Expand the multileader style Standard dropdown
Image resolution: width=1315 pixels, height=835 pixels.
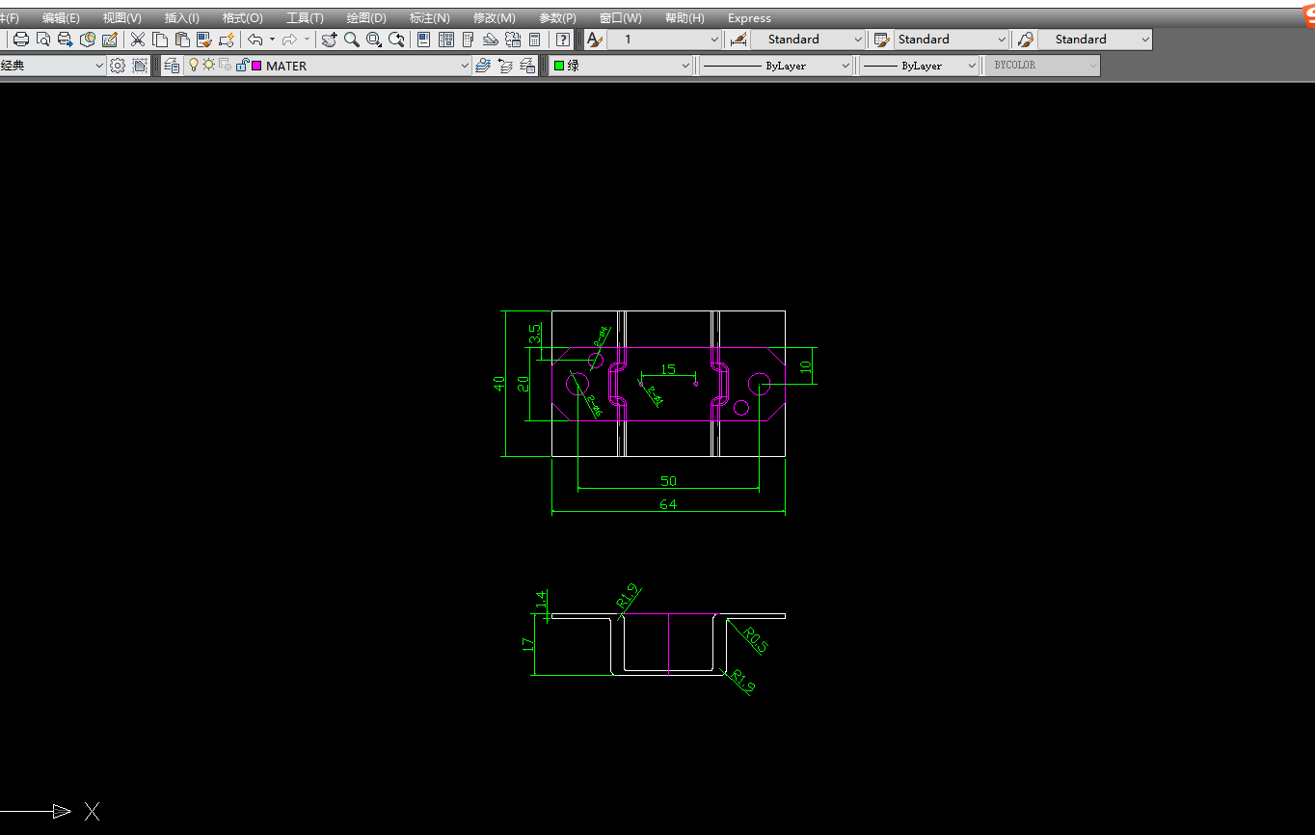[x=1145, y=40]
